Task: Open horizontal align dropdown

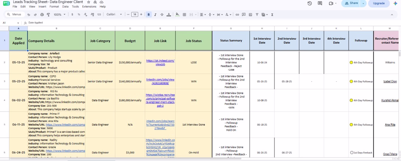Action: coord(203,15)
